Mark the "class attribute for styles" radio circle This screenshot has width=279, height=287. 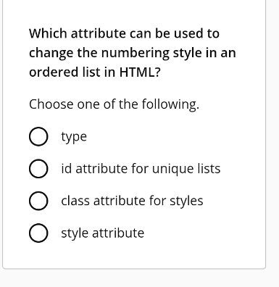coord(38,201)
